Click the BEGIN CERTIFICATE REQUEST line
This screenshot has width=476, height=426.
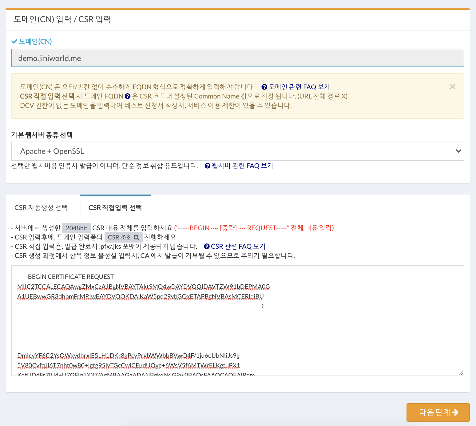point(71,277)
